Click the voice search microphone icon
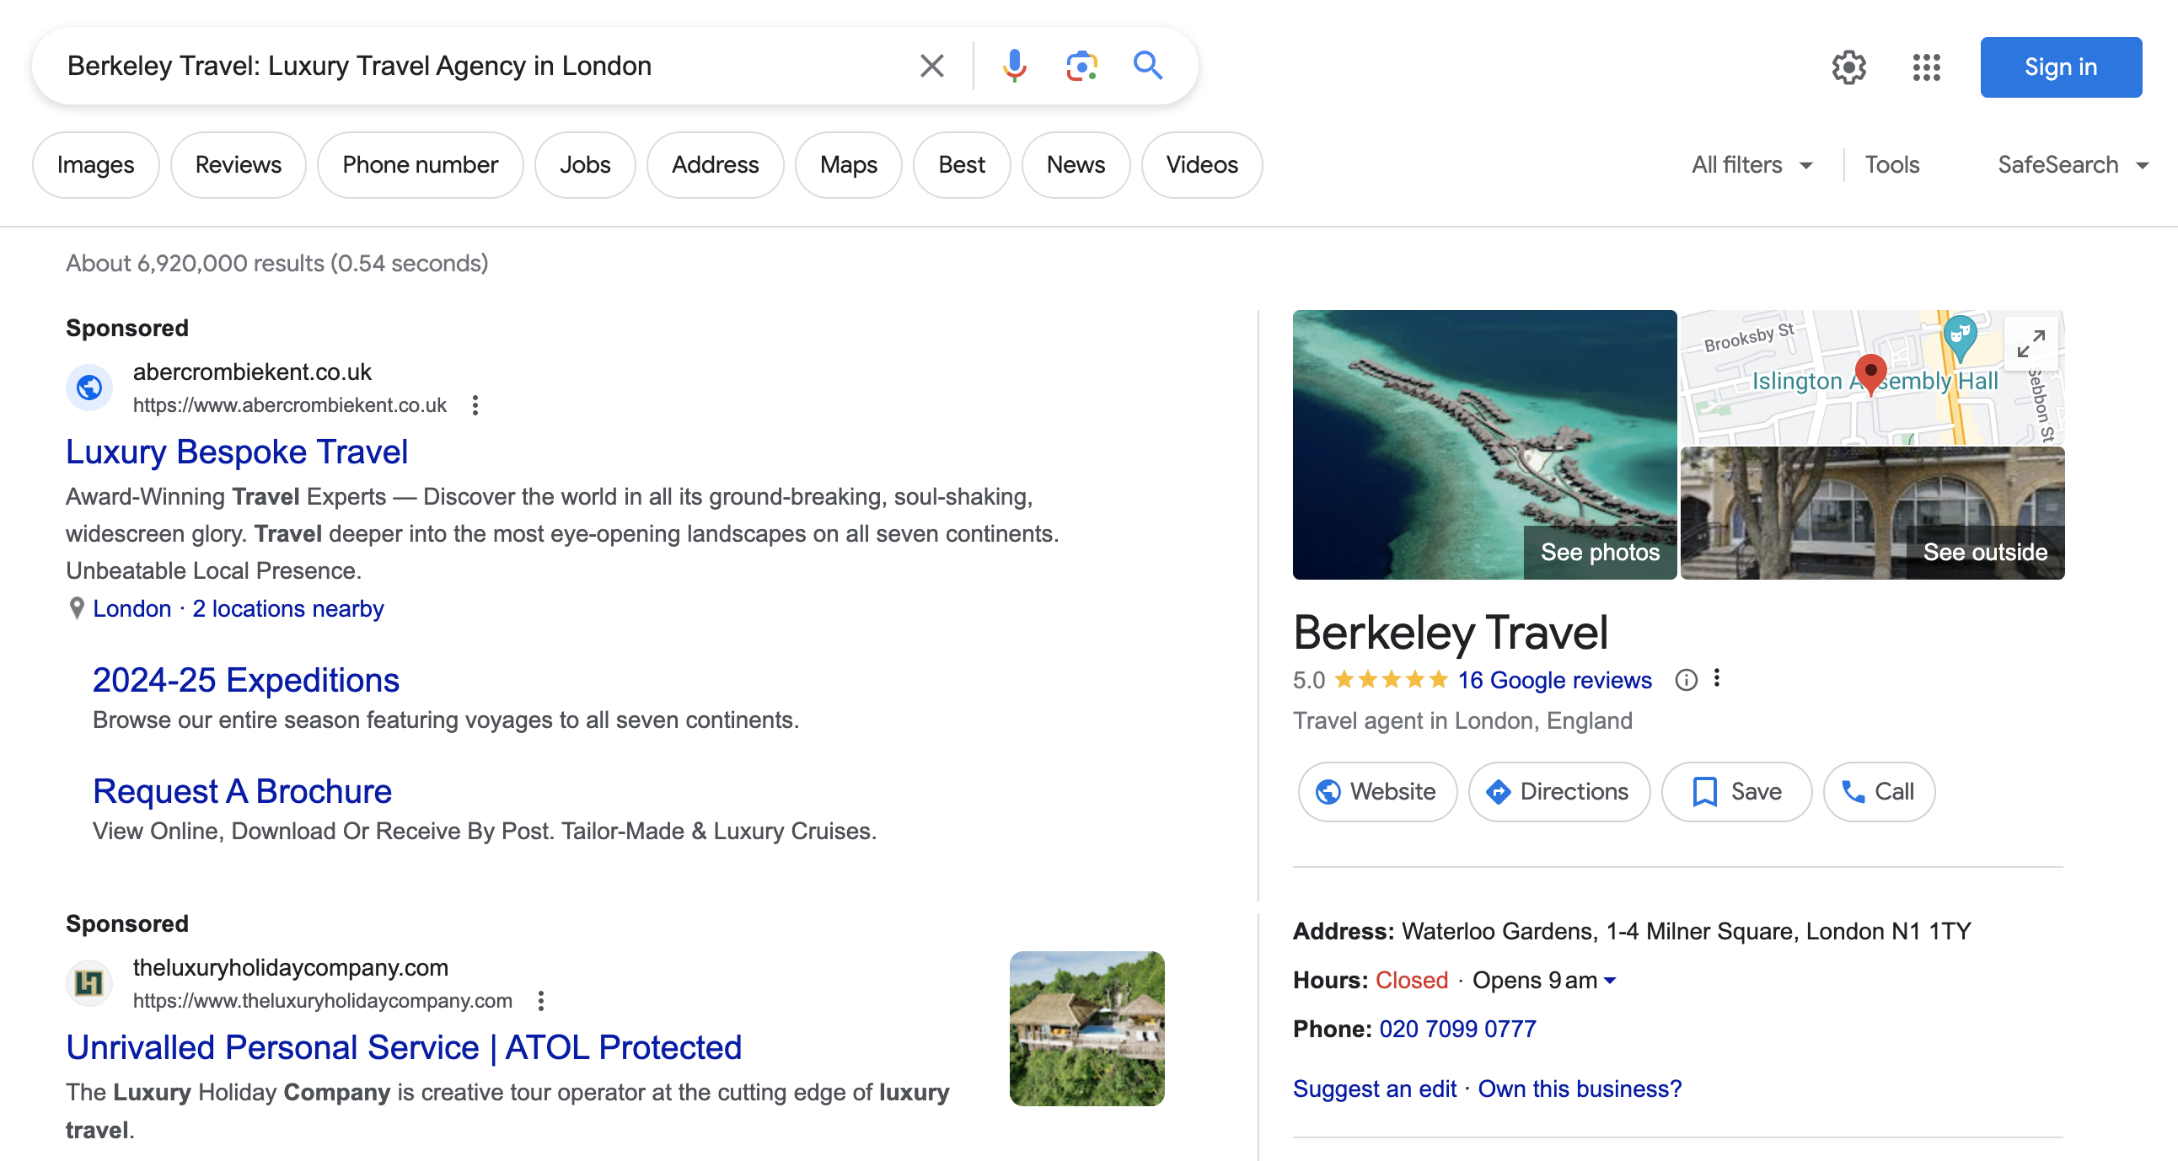 tap(1014, 66)
